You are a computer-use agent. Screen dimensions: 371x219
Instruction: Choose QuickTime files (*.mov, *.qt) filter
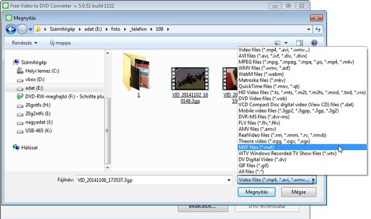point(302,86)
